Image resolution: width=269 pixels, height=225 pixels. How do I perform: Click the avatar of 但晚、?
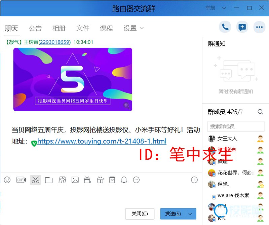[212, 184]
